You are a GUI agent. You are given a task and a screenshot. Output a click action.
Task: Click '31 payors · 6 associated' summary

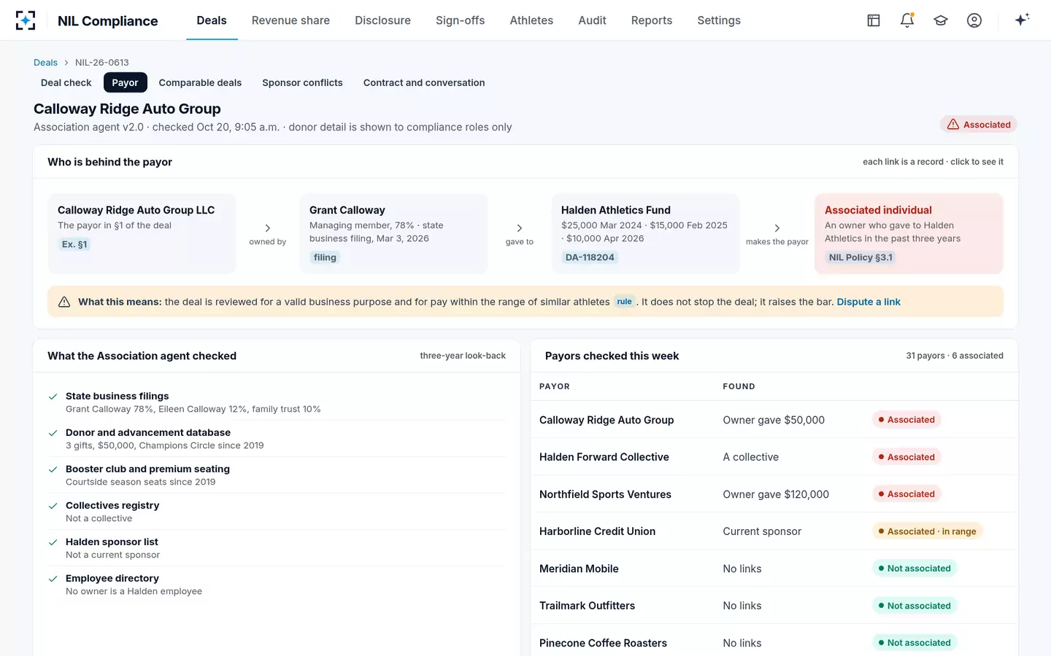[x=955, y=356]
